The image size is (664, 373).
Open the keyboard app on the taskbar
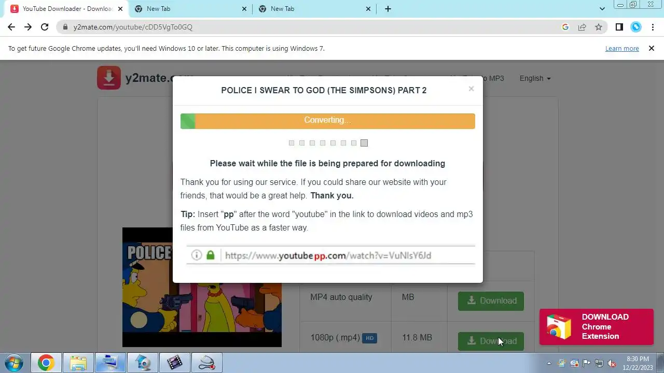tap(110, 363)
